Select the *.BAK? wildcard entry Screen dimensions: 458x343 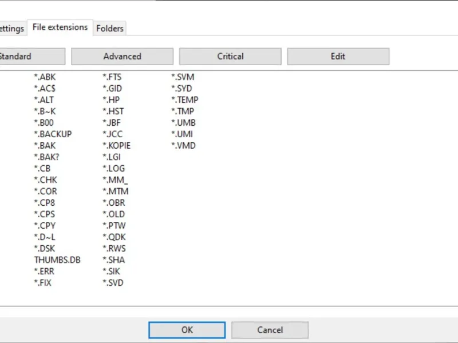[46, 157]
